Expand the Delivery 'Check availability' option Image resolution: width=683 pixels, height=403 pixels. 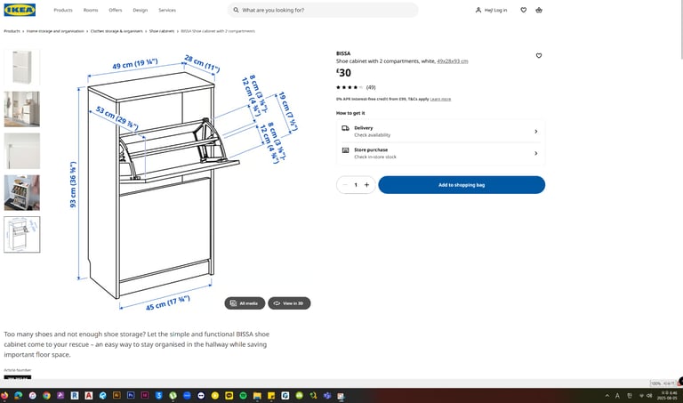click(440, 131)
